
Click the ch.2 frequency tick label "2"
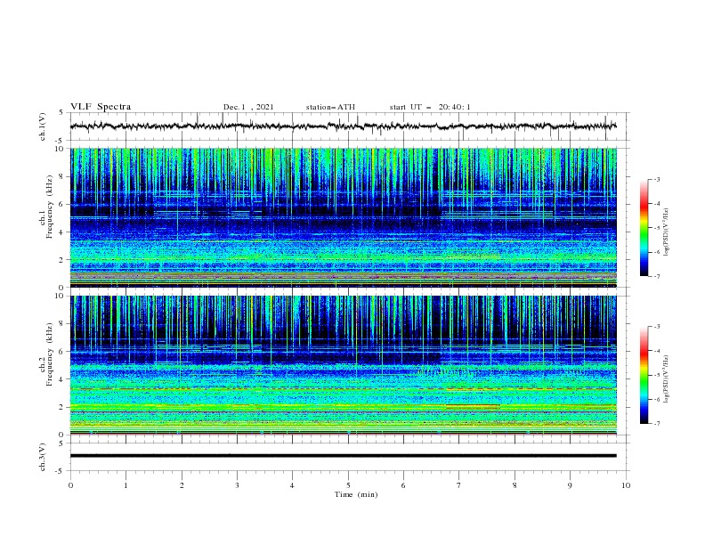point(62,407)
